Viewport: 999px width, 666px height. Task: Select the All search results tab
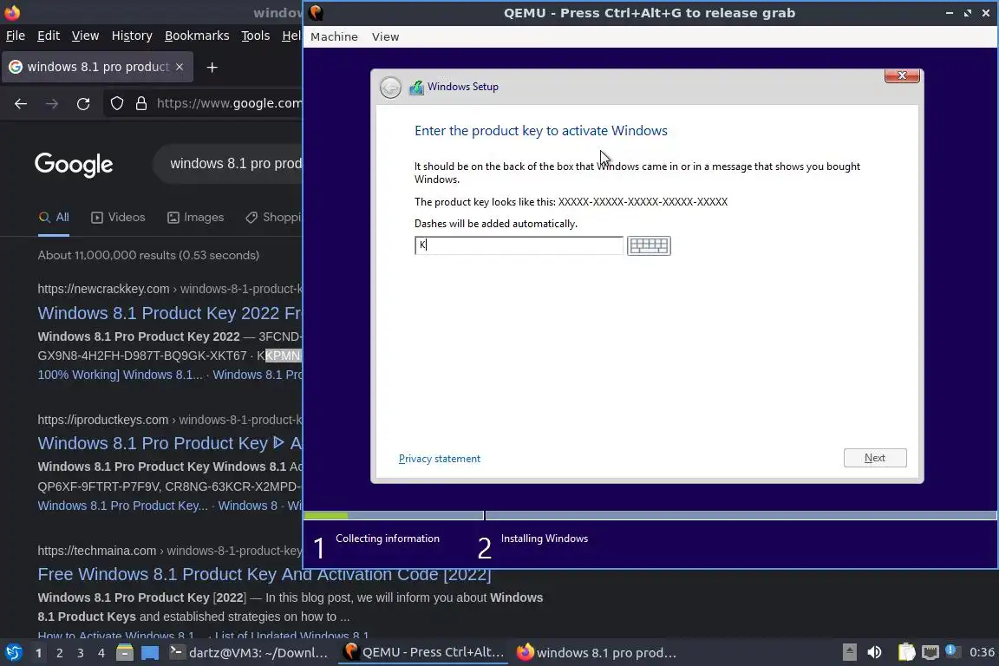tap(54, 218)
